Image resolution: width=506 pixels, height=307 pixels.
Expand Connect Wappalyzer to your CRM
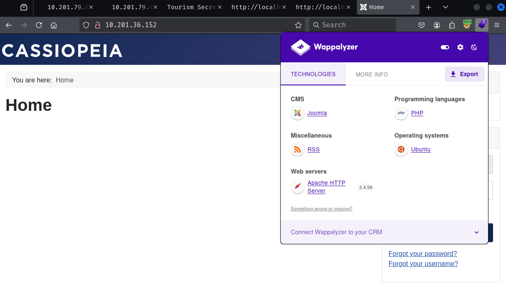click(476, 232)
